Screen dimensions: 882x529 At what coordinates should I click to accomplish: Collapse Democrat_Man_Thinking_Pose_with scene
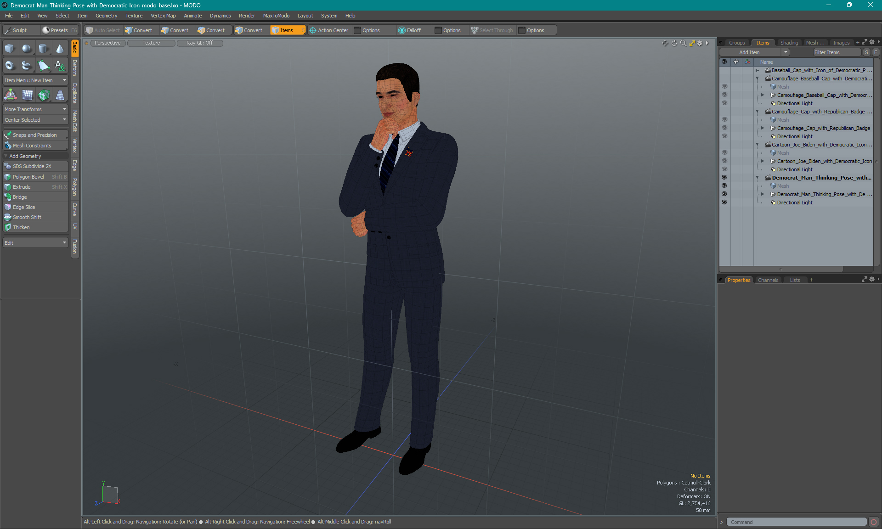757,178
